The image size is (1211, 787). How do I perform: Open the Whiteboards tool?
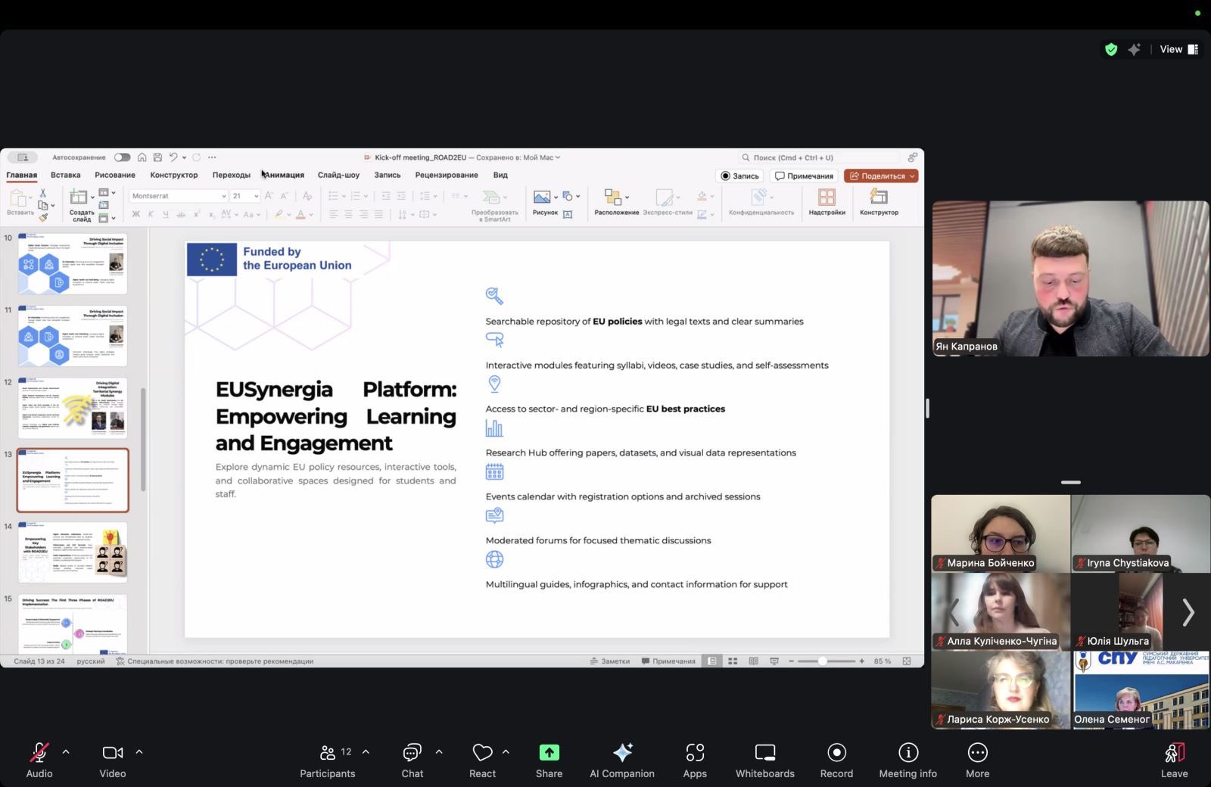[x=764, y=753]
